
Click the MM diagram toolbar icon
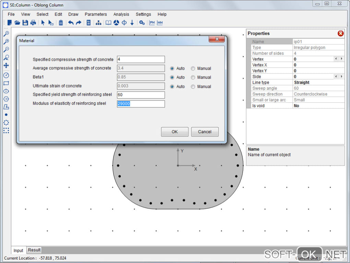tap(160, 23)
